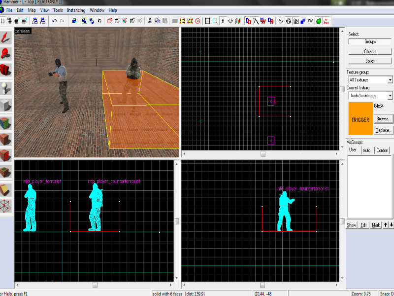The image size is (394, 296).
Task: Click the bottom-left view horizontal scrollbar thumb
Action: pos(95,285)
